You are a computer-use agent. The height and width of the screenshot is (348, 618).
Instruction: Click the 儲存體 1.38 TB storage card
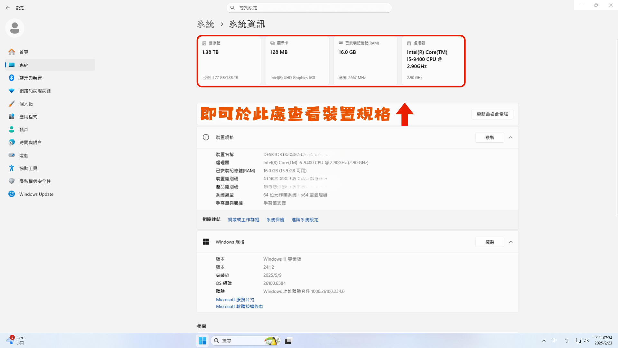click(229, 61)
